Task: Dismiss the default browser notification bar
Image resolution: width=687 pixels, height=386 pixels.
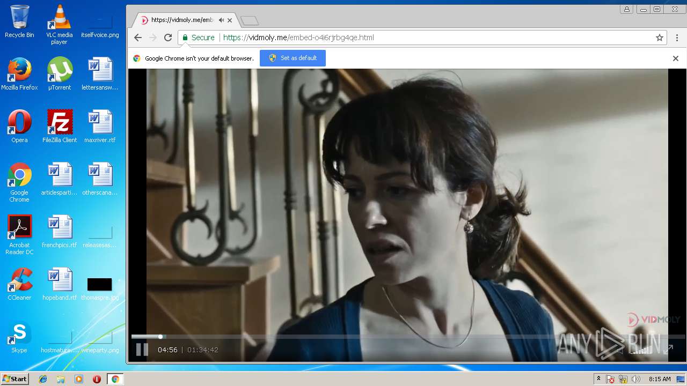Action: pos(676,58)
